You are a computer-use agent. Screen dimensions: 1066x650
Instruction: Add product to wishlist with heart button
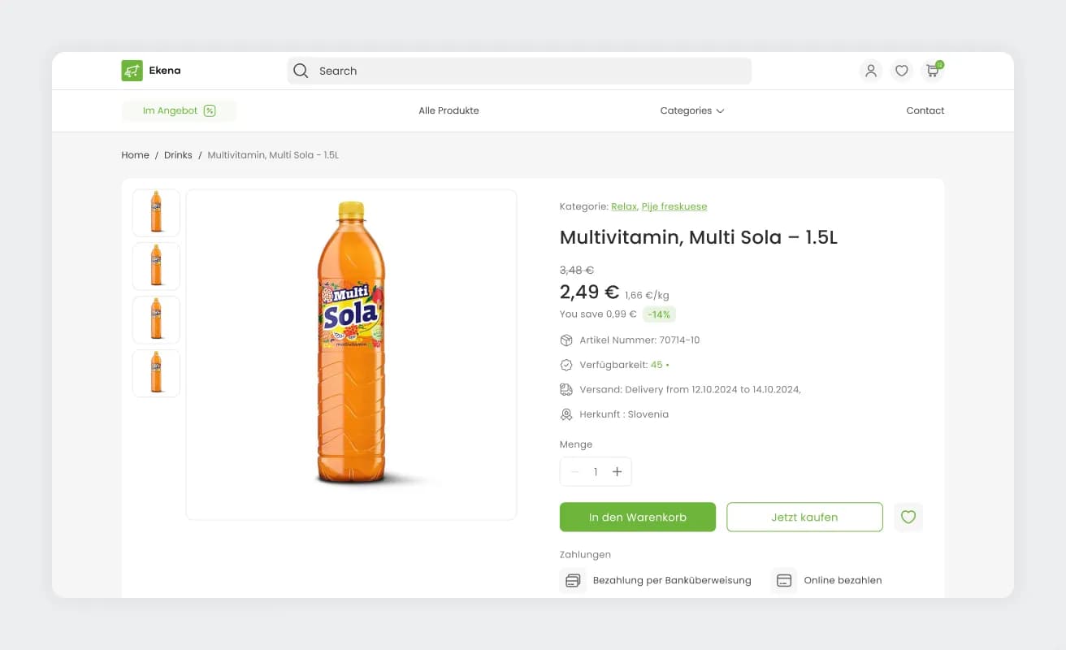pyautogui.click(x=908, y=517)
